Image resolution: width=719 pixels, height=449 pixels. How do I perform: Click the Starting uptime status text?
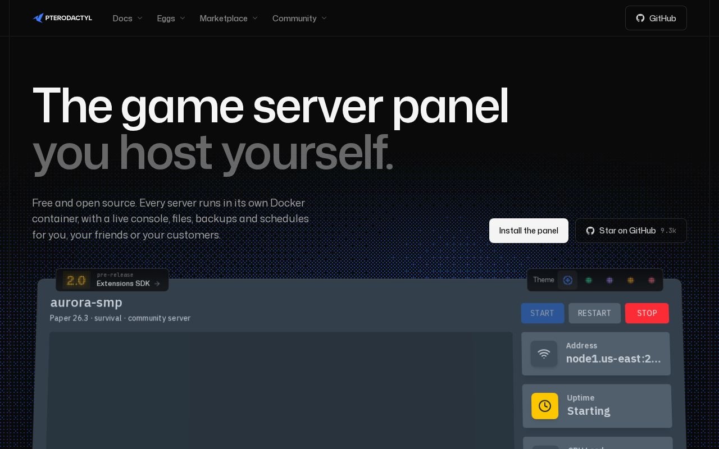[589, 411]
